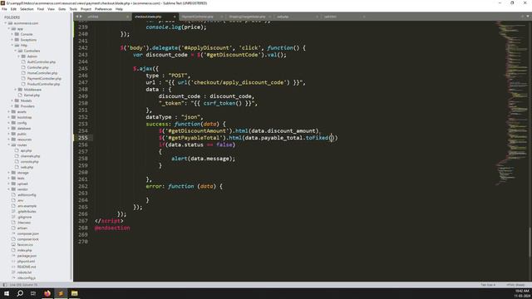This screenshot has height=299, width=532.
Task: Open the Goto menu
Action: click(62, 9)
